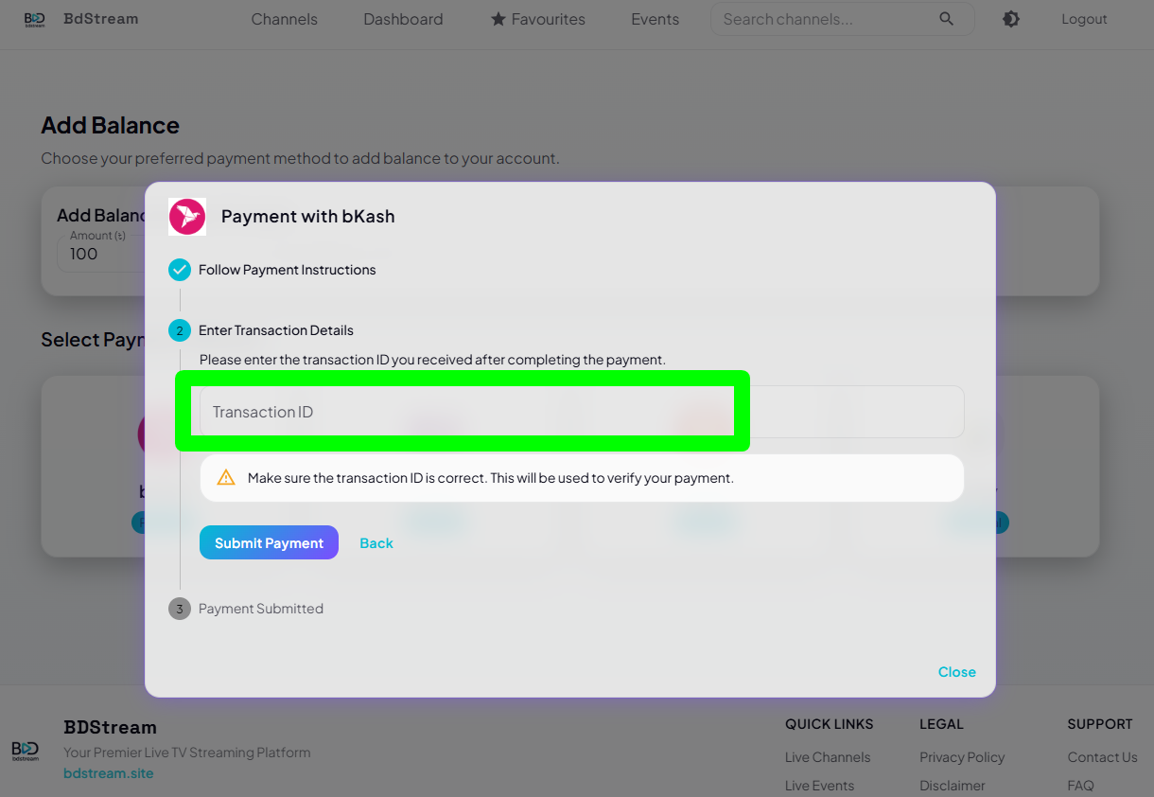Screen dimensions: 1154x797
Task: Click the BDStream footer logo
Action: click(26, 752)
